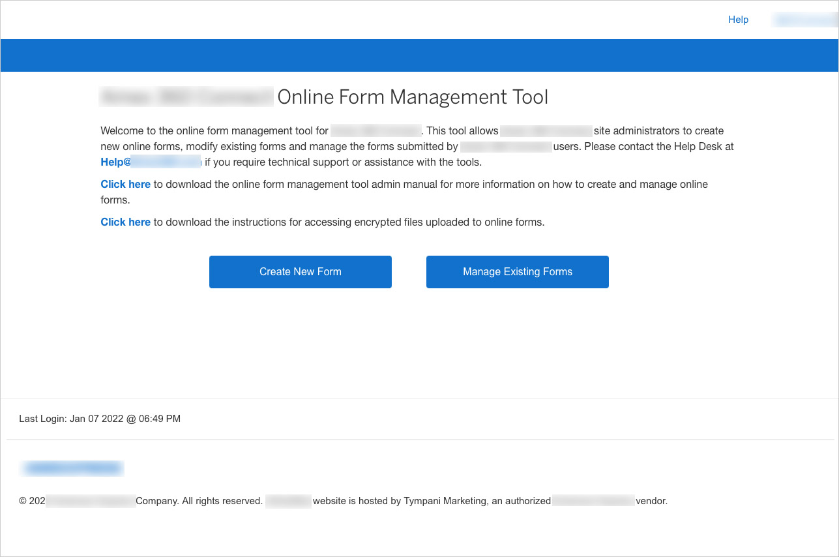Click the Last Login timestamp text

(x=100, y=419)
